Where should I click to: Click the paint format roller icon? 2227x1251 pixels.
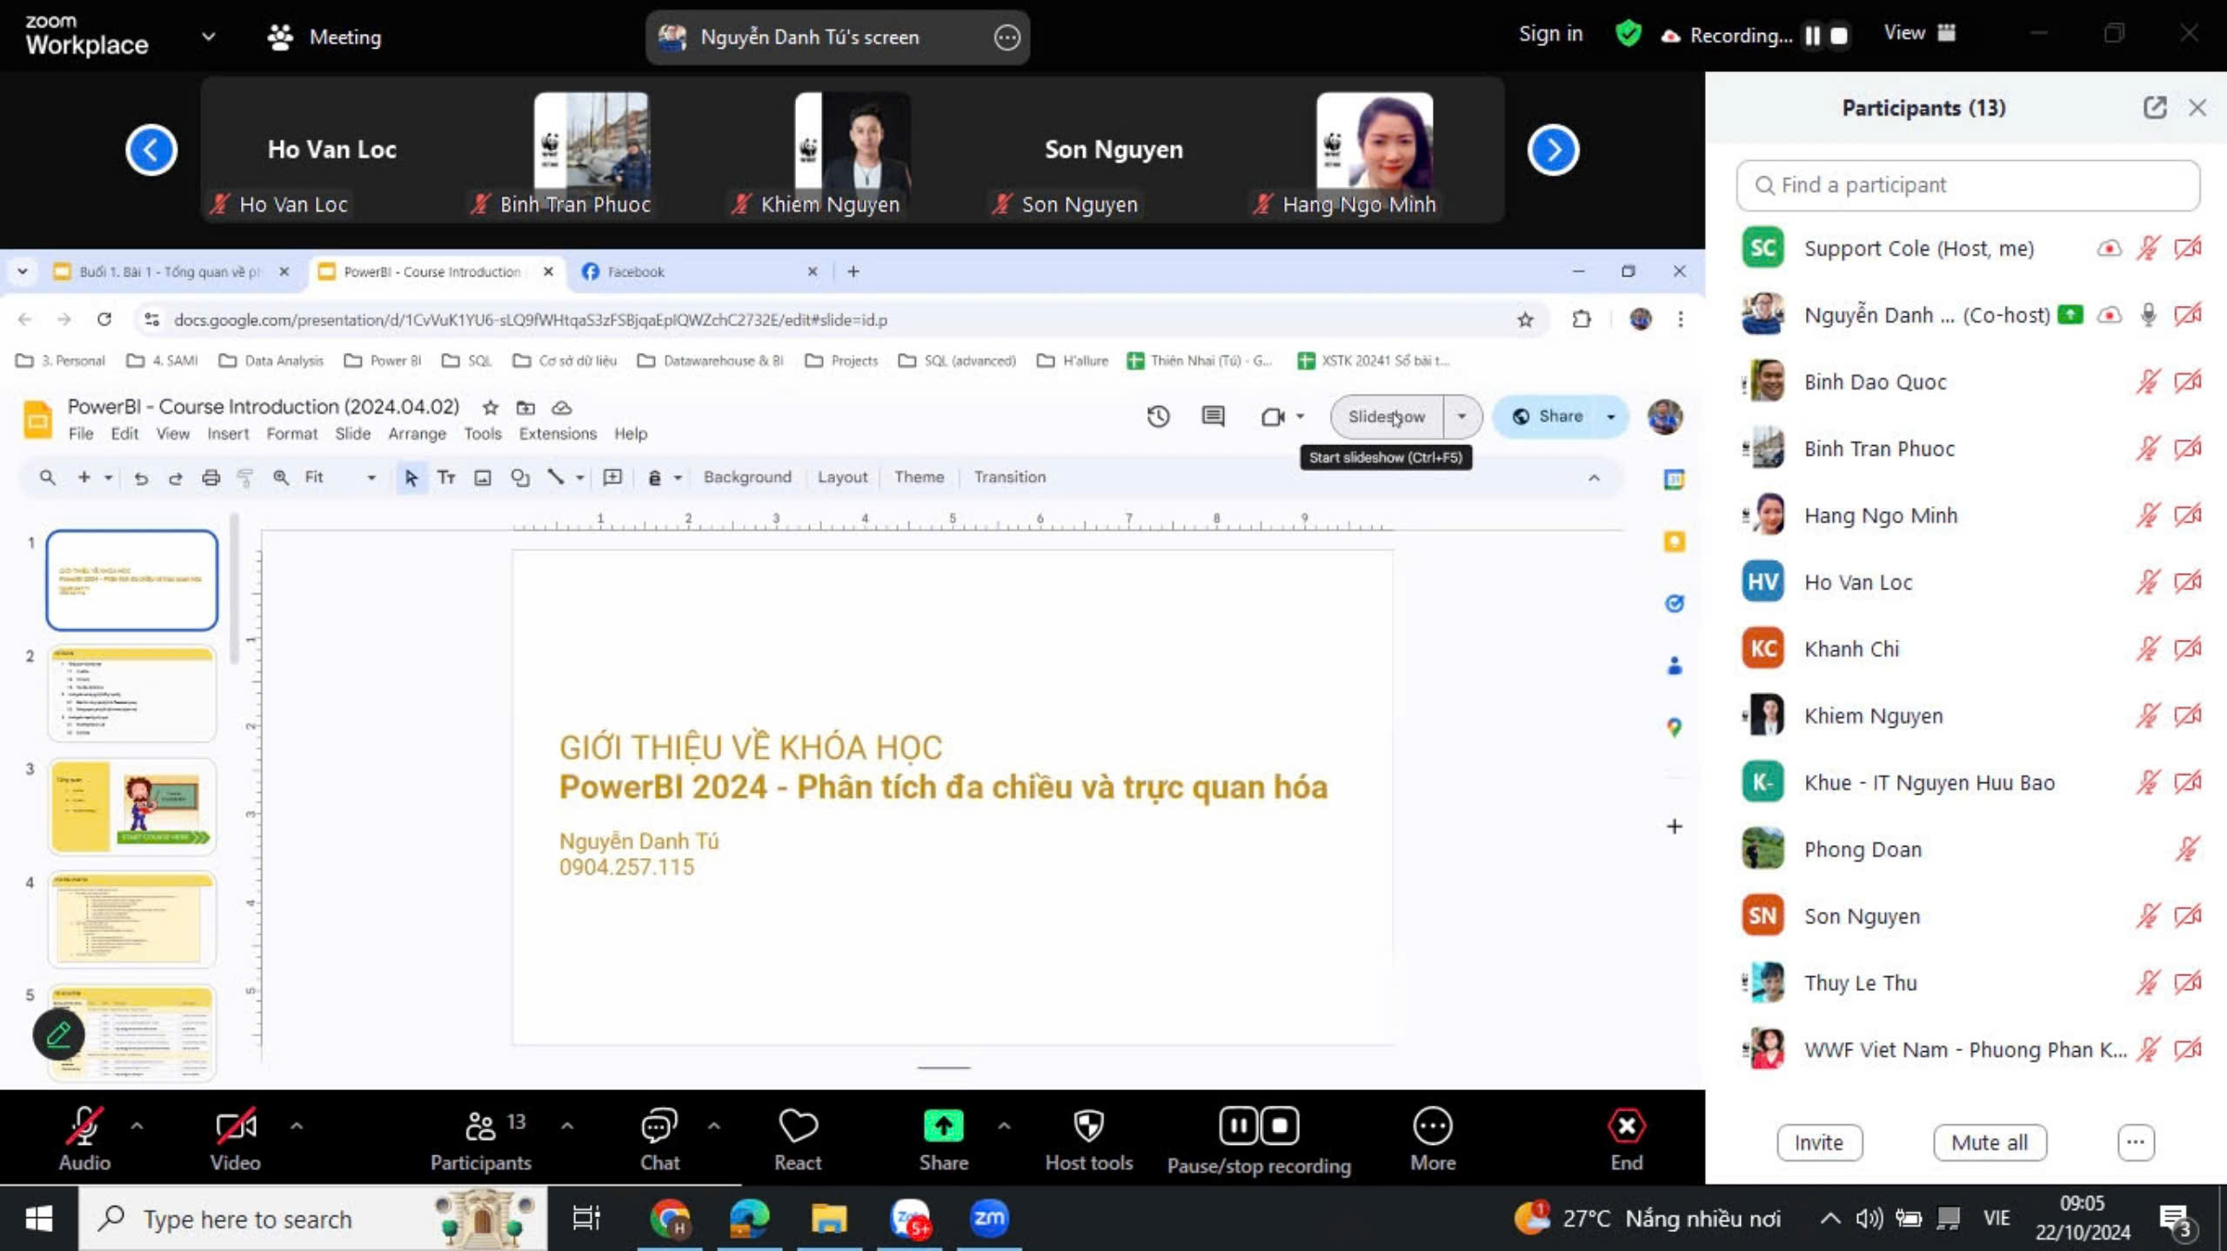pyautogui.click(x=245, y=477)
